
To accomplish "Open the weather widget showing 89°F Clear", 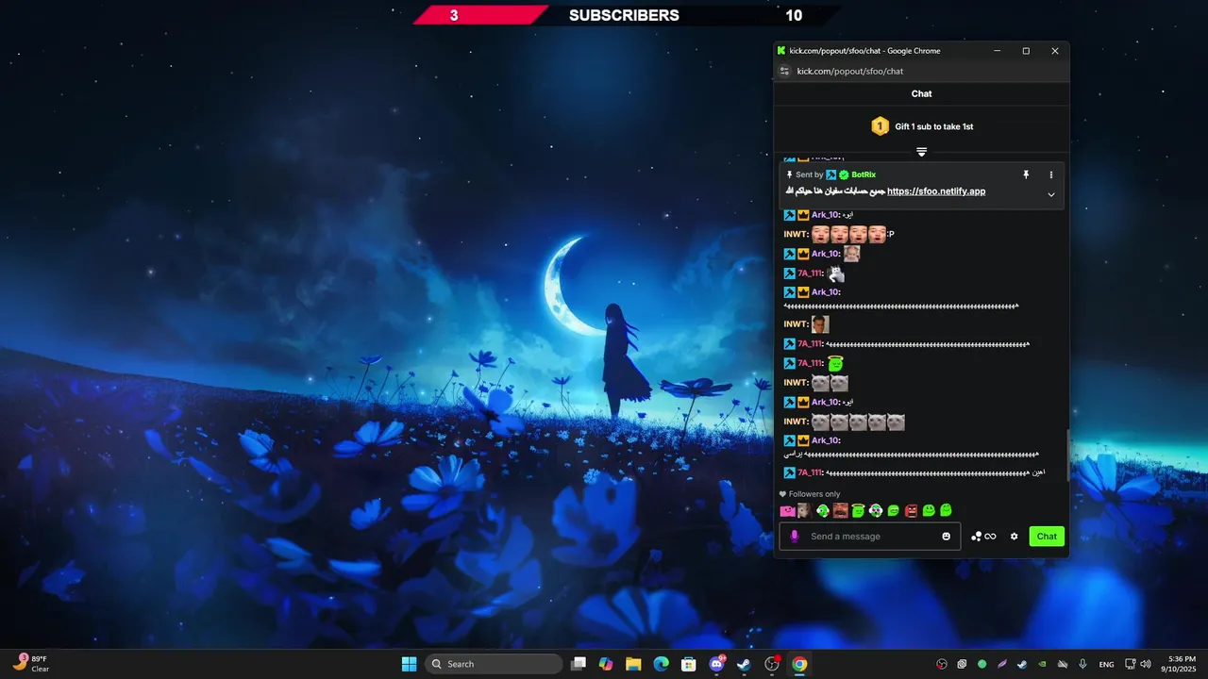I will [30, 664].
